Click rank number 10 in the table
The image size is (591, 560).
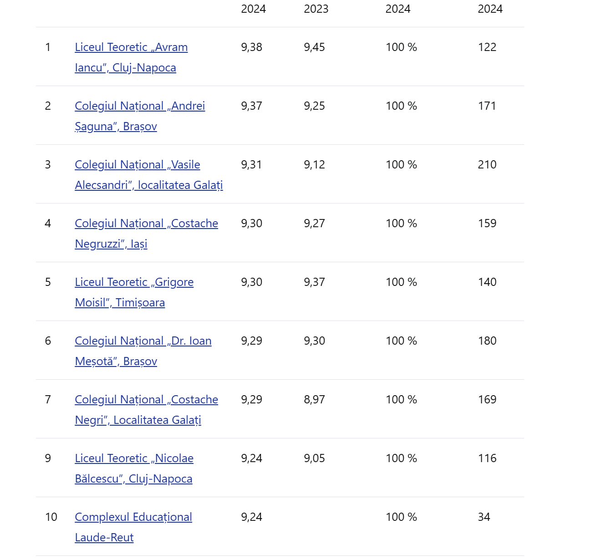pos(51,517)
